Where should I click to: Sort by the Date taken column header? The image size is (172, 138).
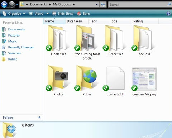(x=77, y=21)
